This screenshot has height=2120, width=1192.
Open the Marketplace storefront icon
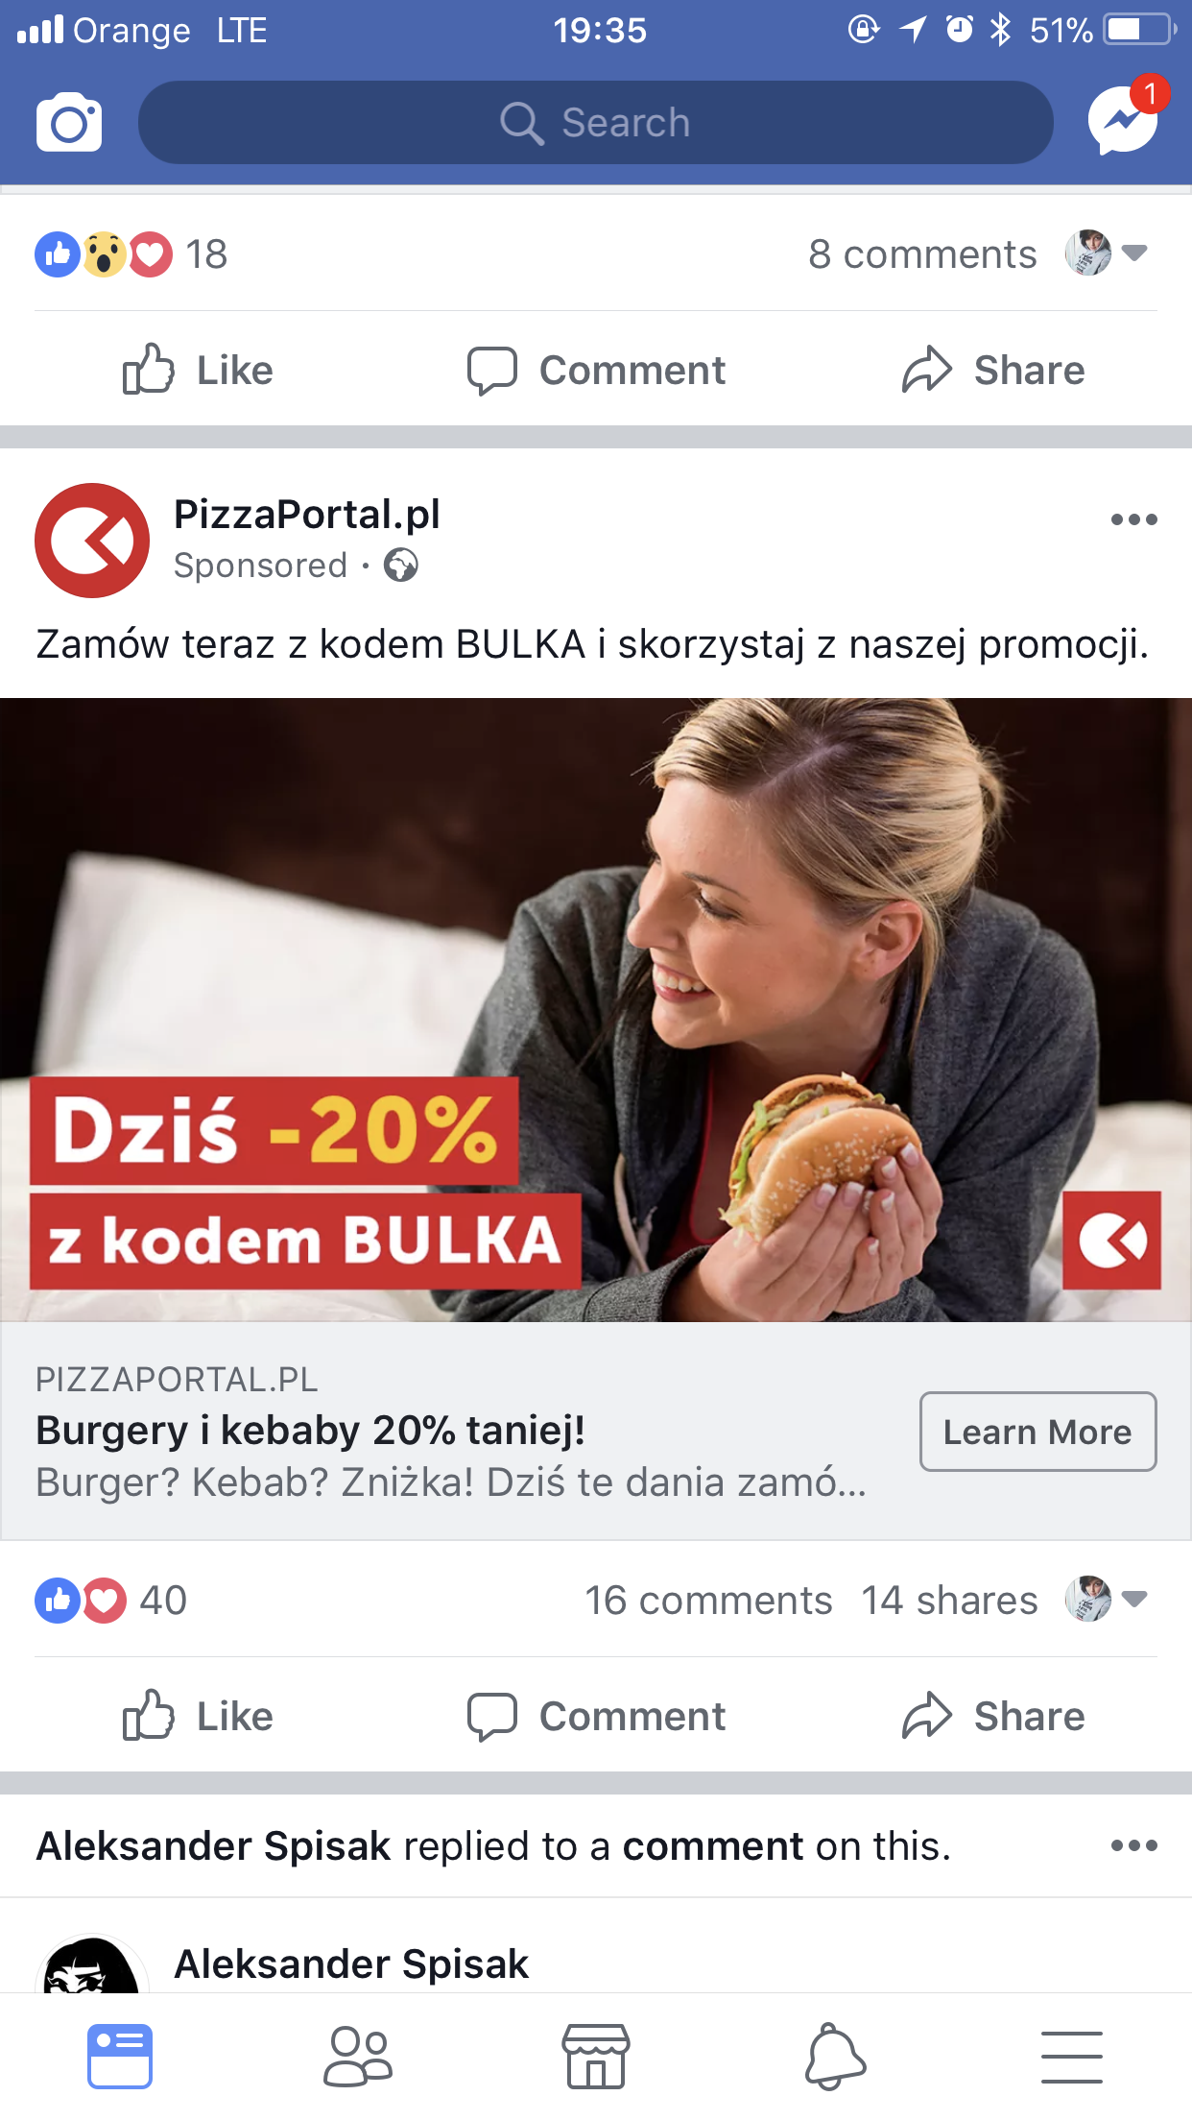click(x=595, y=2056)
